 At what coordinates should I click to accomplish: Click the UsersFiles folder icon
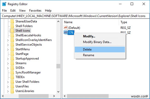tap(12, 86)
